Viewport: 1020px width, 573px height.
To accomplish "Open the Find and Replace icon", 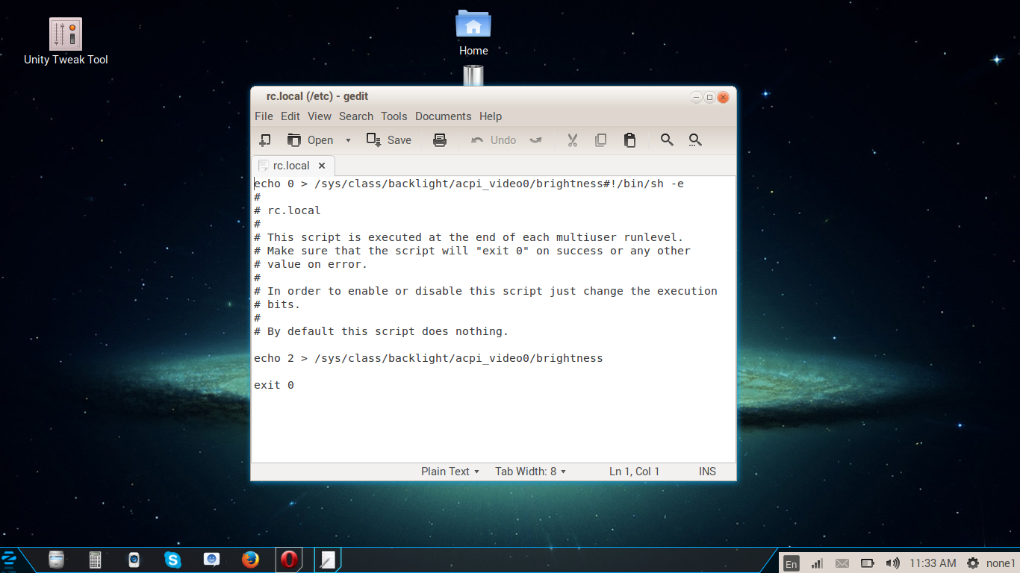I will 695,140.
